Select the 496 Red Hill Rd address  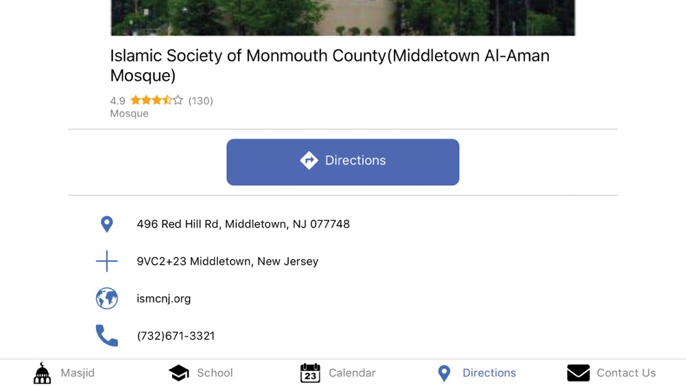coord(243,224)
